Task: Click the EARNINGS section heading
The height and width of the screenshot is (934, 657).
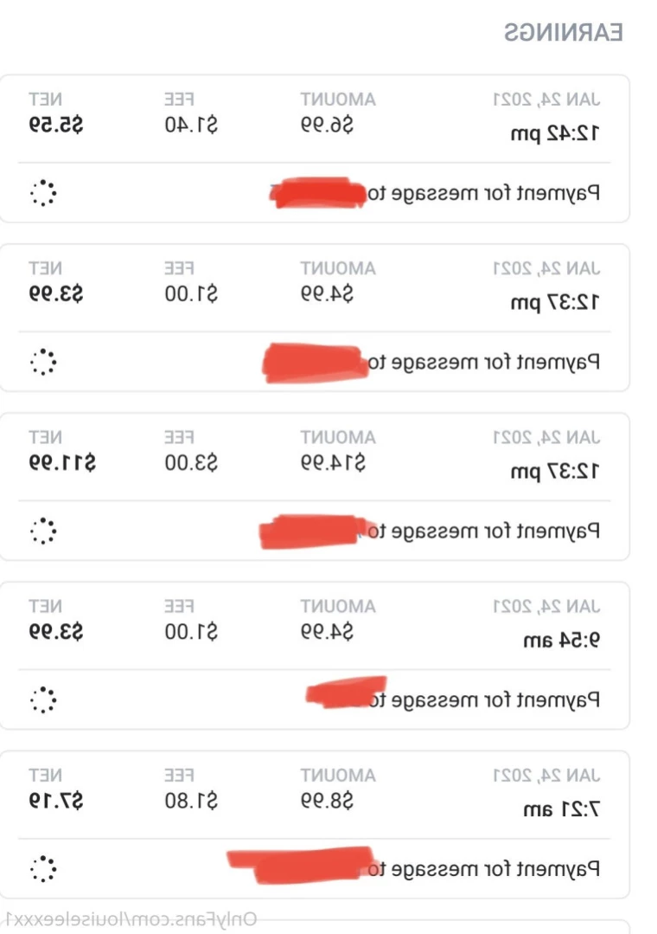Action: point(563,32)
